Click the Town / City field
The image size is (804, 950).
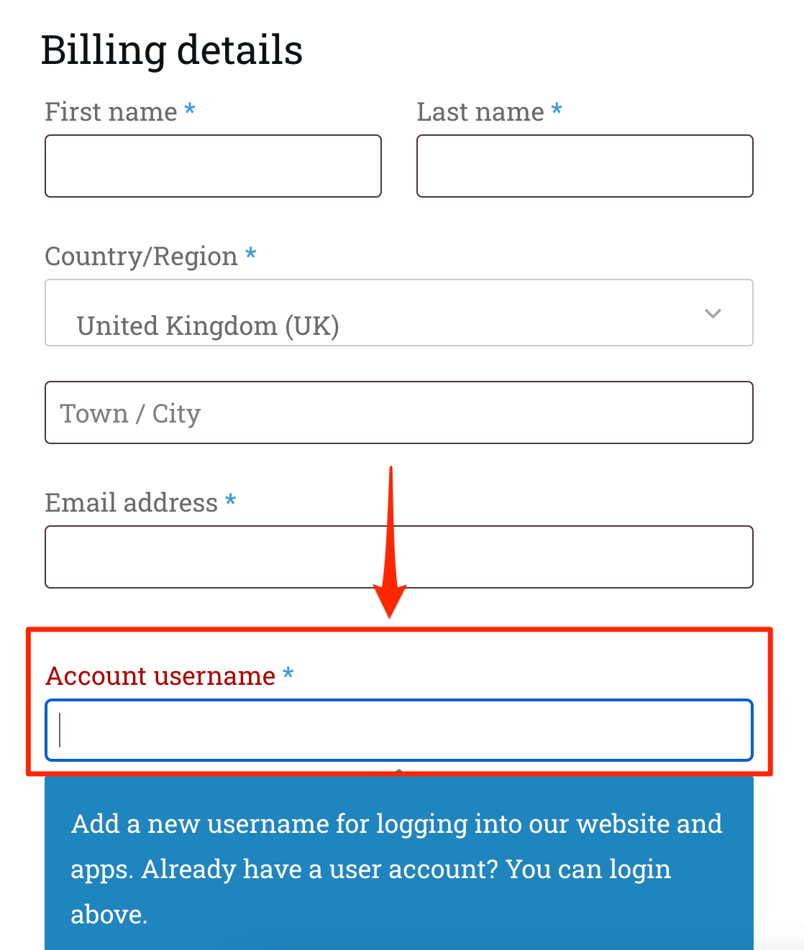coord(398,412)
